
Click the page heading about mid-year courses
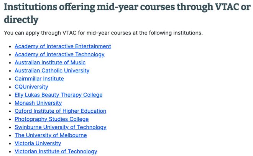127,13
